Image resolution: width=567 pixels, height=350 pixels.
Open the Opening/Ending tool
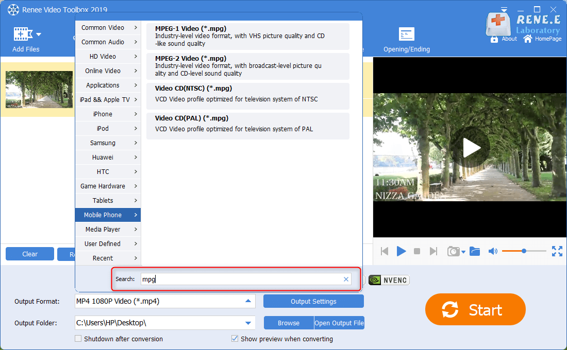406,34
